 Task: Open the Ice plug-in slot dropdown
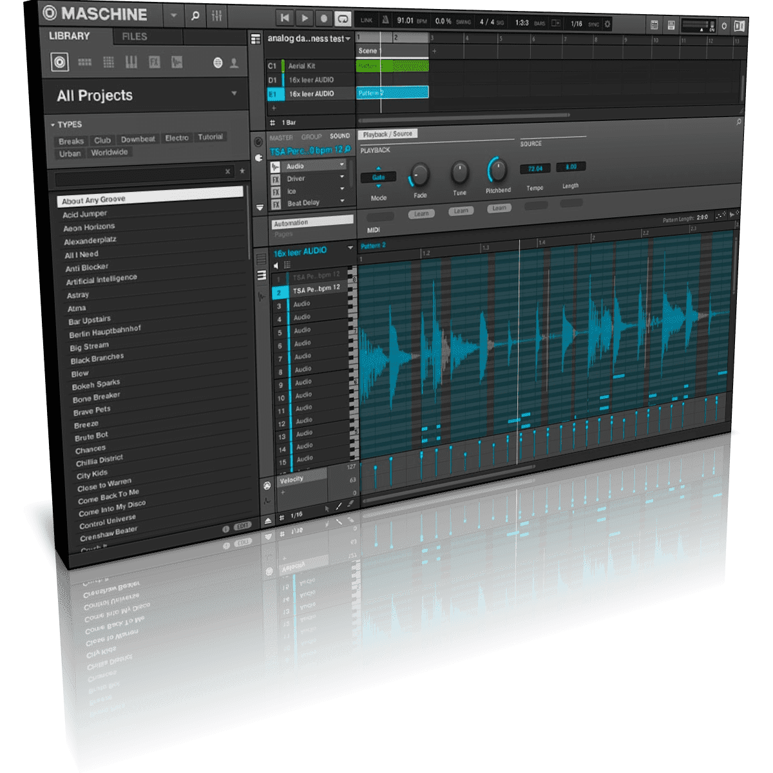(x=342, y=188)
